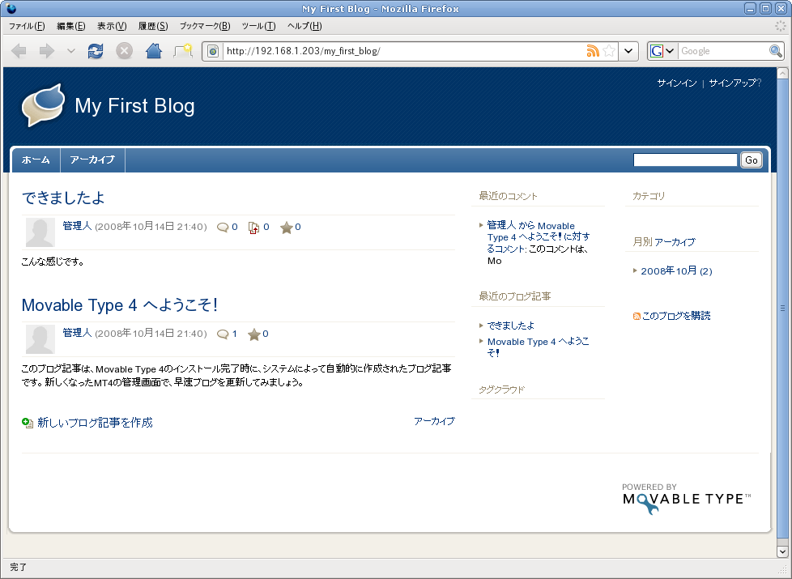Click star rating icon on Movable Type 4 post
This screenshot has height=579, width=792.
pos(254,334)
